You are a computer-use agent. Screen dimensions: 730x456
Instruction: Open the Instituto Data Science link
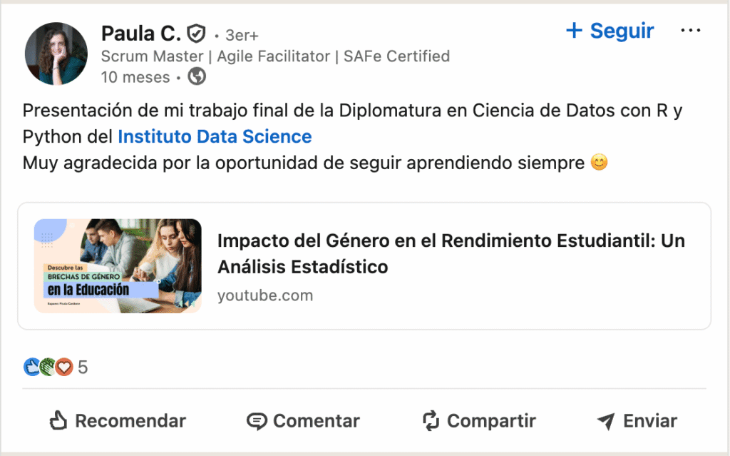pyautogui.click(x=215, y=136)
